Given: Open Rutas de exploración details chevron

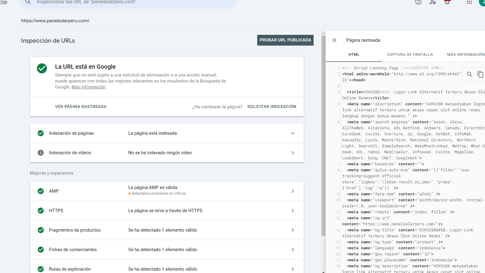Looking at the screenshot, I should [x=293, y=269].
